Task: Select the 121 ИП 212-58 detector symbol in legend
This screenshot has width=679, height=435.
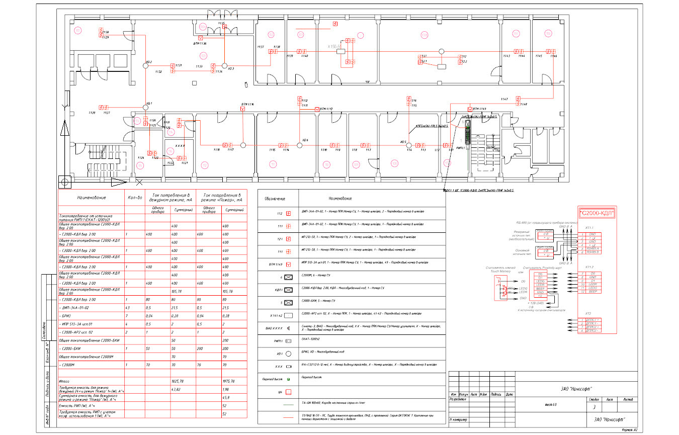Action: [288, 238]
